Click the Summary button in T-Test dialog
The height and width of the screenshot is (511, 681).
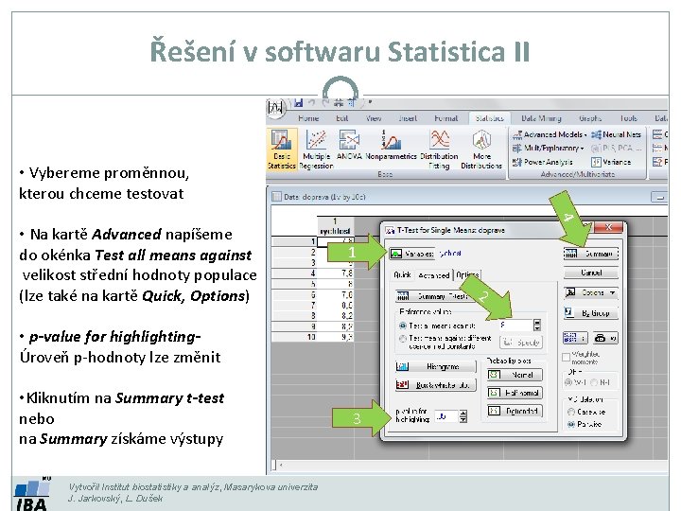click(x=590, y=254)
